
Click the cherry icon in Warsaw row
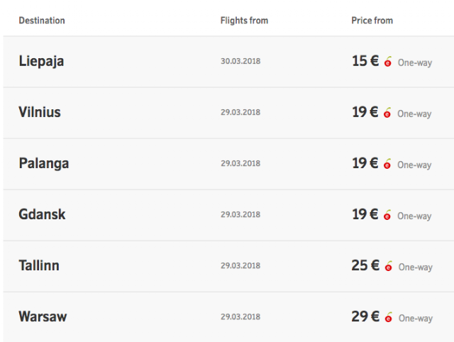point(389,317)
